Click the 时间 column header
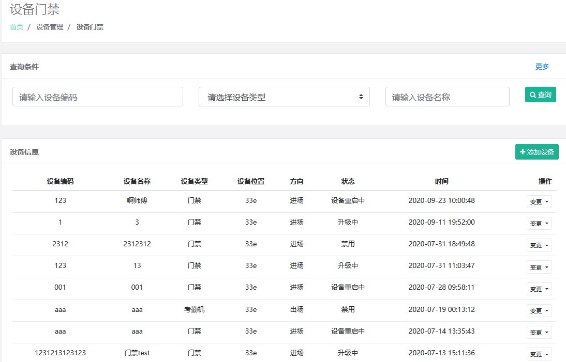 click(441, 181)
